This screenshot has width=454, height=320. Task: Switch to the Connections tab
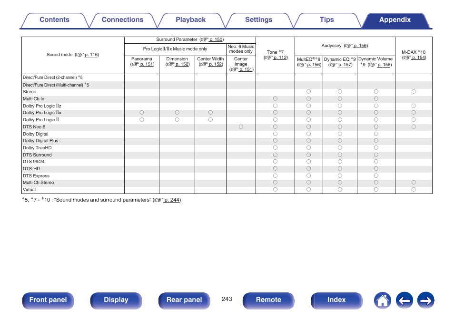click(122, 20)
